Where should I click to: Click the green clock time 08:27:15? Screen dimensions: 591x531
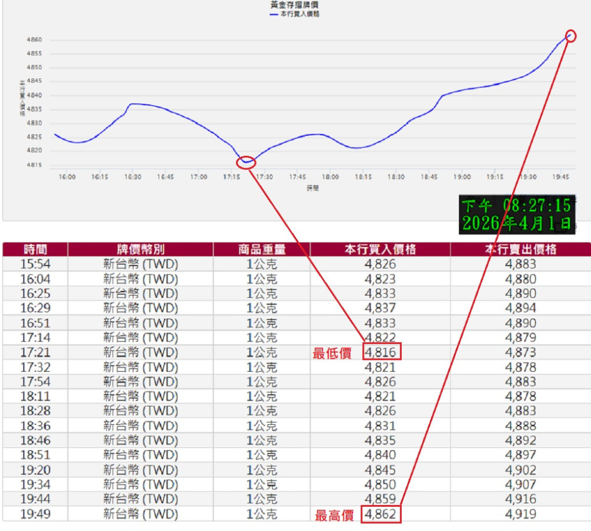[x=537, y=205]
